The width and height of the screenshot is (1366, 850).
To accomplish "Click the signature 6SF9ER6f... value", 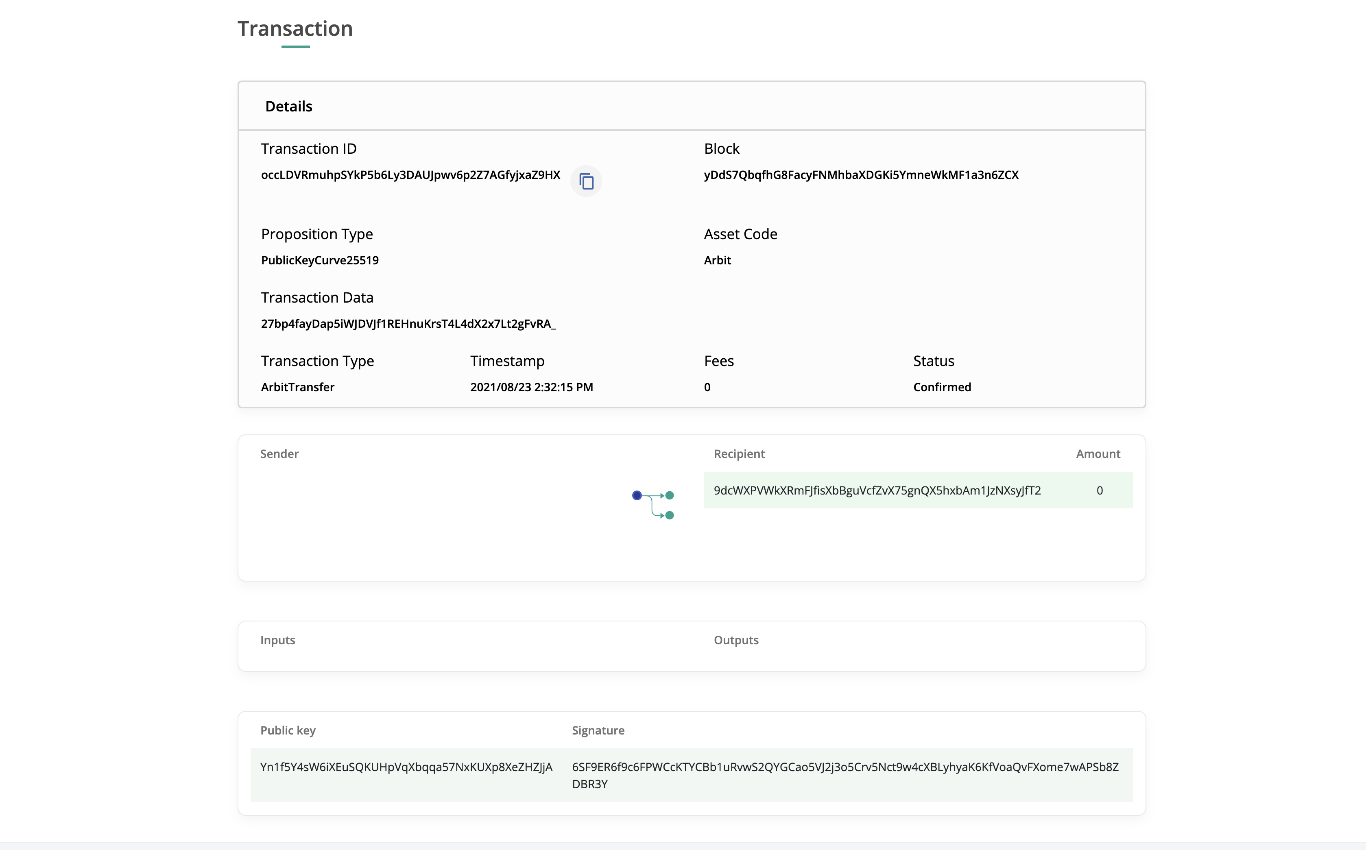I will click(x=845, y=767).
